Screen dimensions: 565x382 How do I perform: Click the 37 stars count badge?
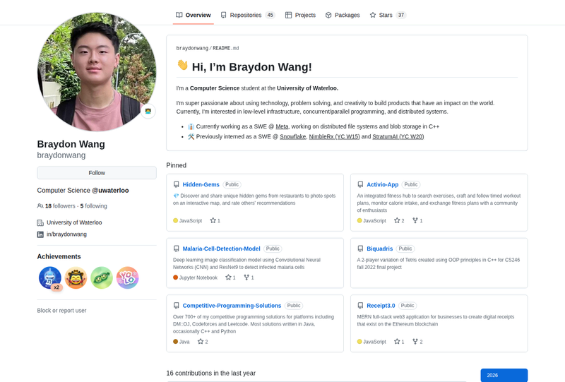click(400, 15)
